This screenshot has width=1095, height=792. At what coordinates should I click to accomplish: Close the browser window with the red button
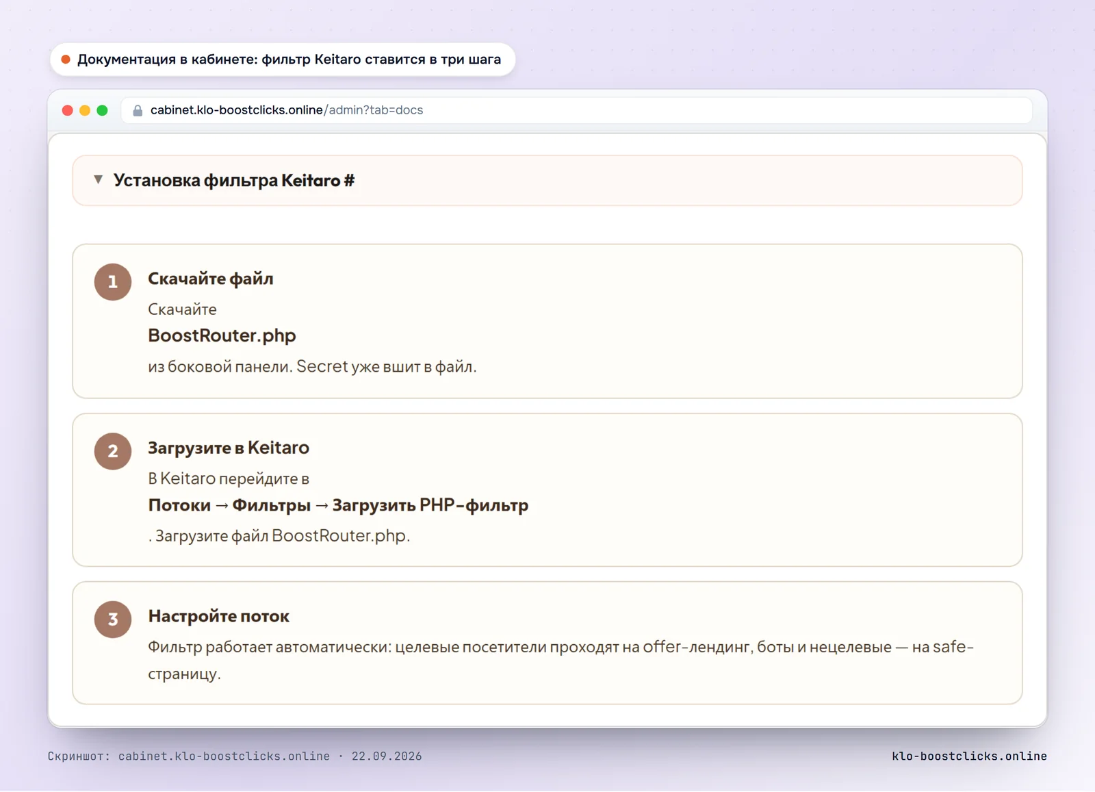[x=67, y=110]
